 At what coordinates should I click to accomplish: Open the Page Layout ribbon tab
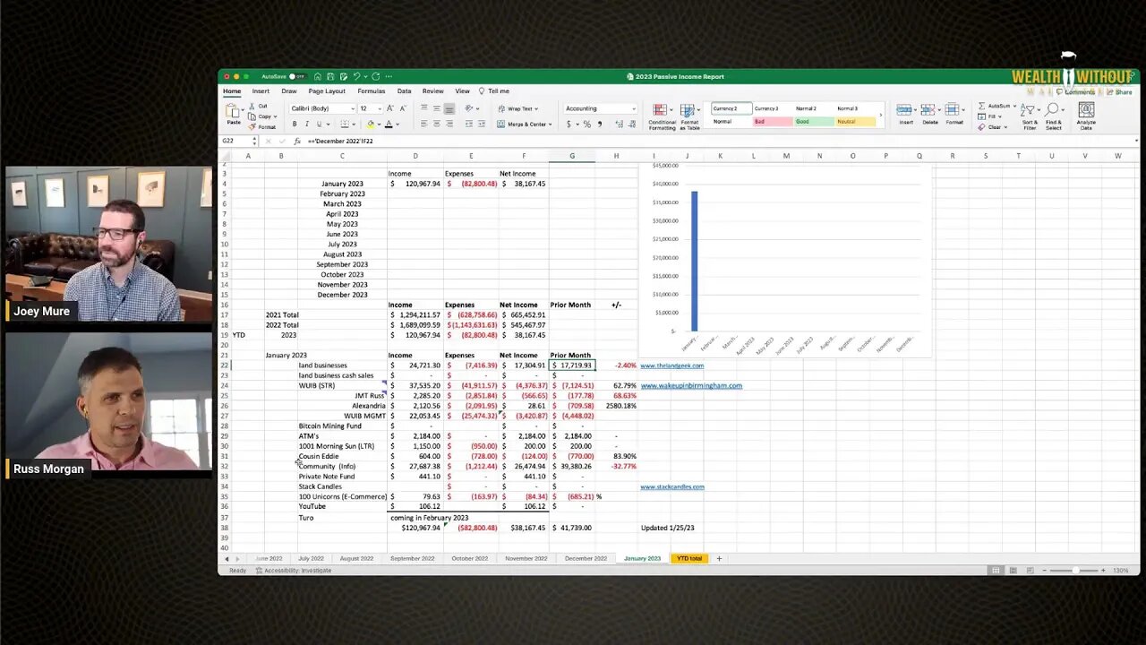(x=327, y=91)
